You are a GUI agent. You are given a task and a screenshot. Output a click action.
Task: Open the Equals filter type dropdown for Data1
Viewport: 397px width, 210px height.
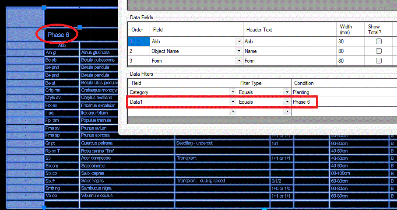point(287,102)
